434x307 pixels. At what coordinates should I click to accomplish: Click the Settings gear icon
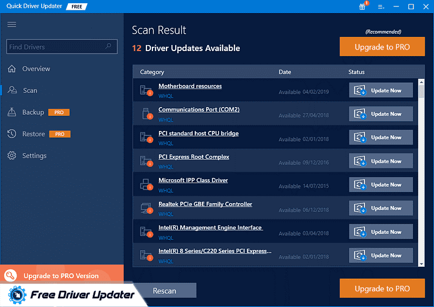[x=11, y=155]
